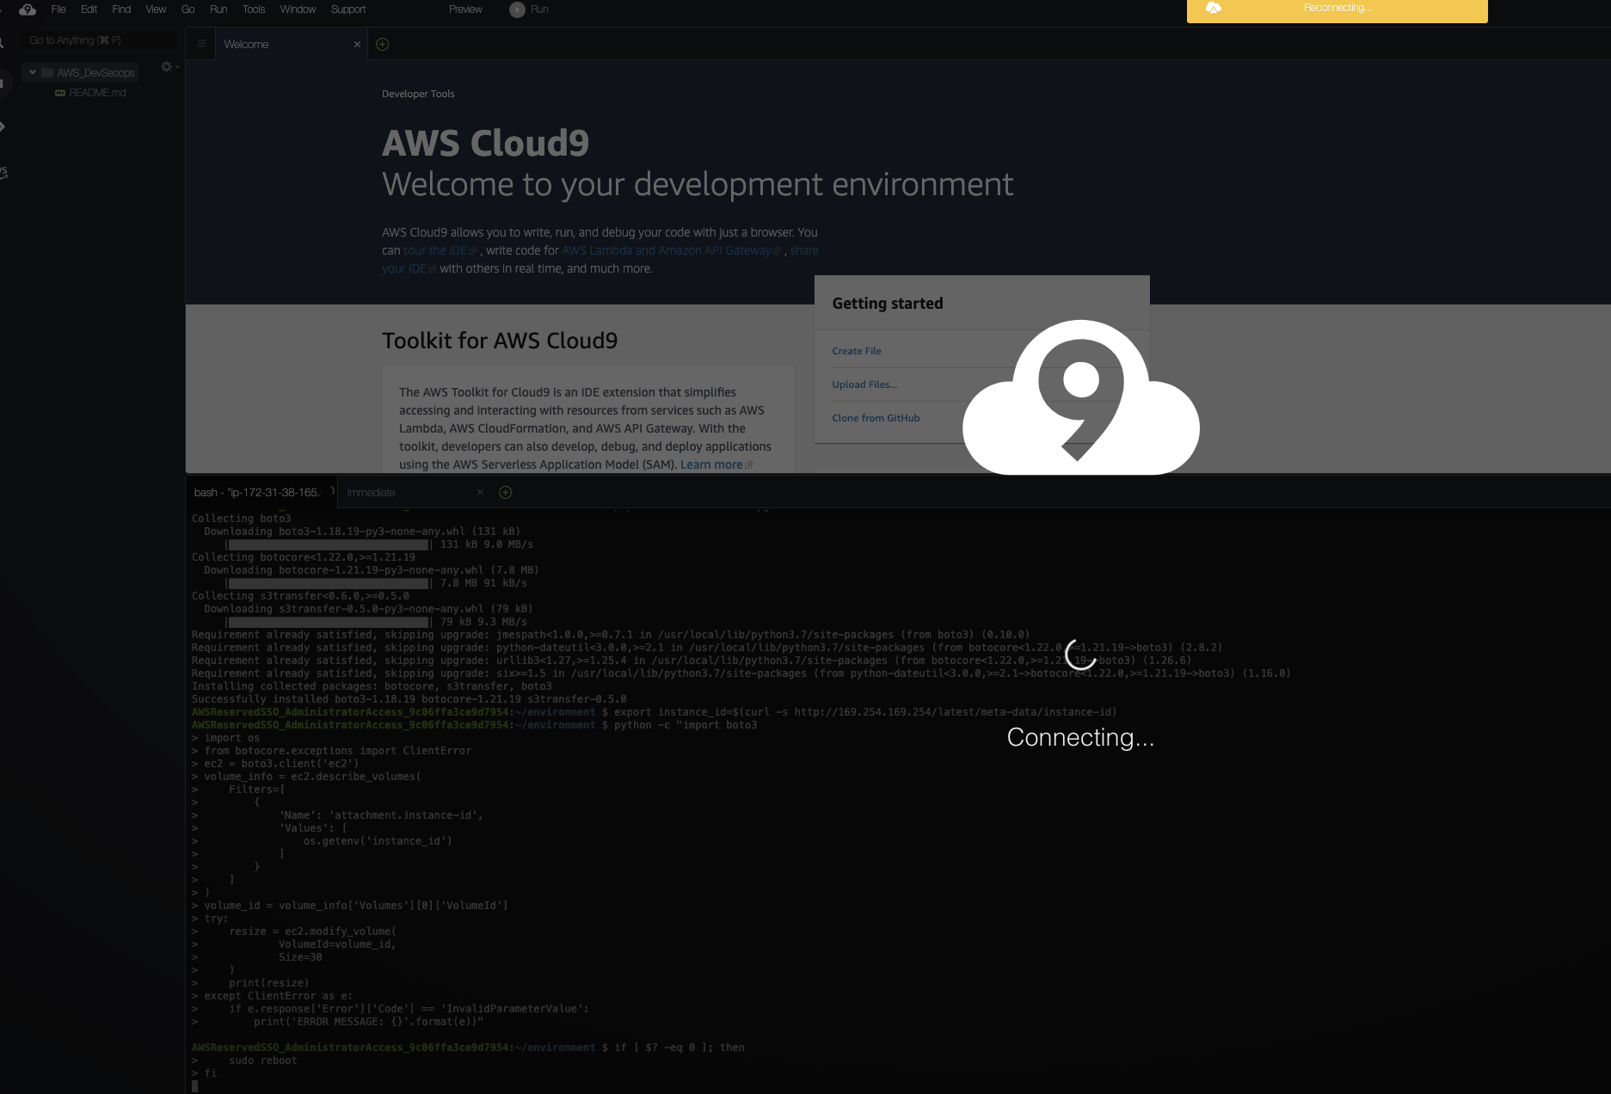
Task: Click the 'Developer Tools' heading text
Action: [418, 94]
